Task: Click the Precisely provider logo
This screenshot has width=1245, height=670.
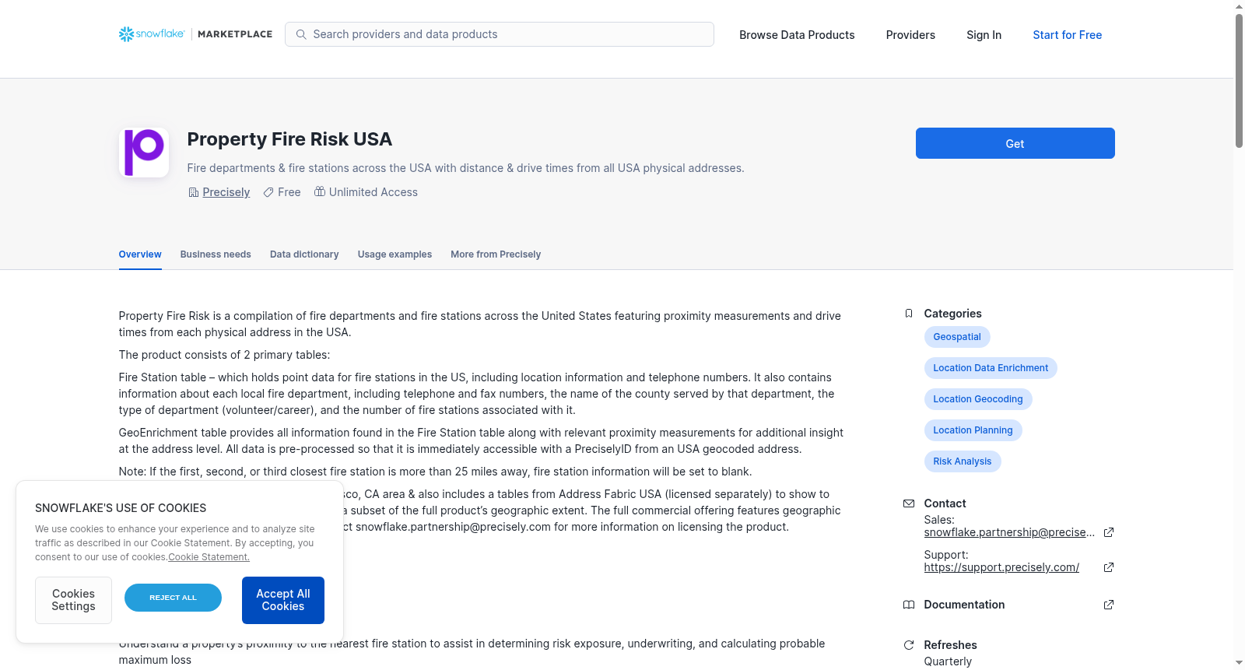Action: 144,153
